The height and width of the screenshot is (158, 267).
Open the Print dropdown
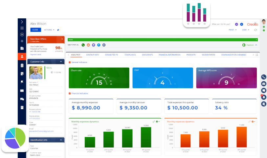(x=233, y=30)
